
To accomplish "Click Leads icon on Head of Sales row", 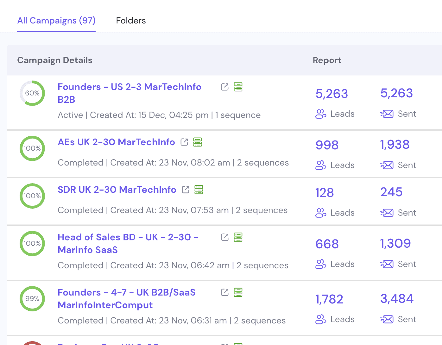I will (320, 264).
